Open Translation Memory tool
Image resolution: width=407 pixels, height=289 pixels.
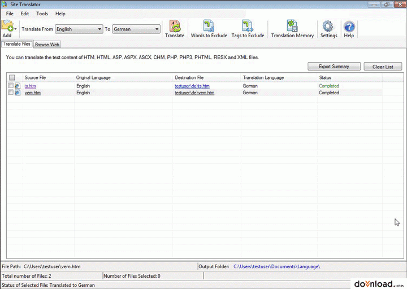[x=293, y=29]
